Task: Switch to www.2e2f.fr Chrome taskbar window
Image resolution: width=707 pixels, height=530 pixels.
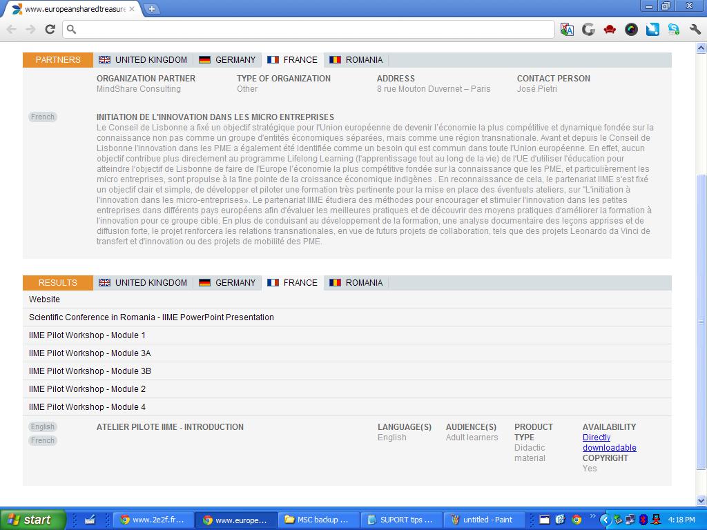Action: click(153, 520)
